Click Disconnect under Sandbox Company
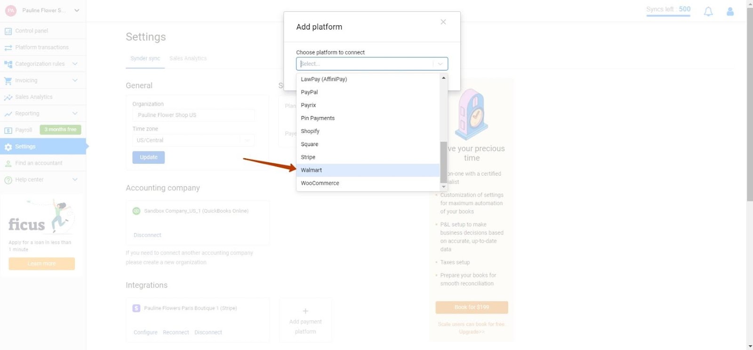 [147, 235]
